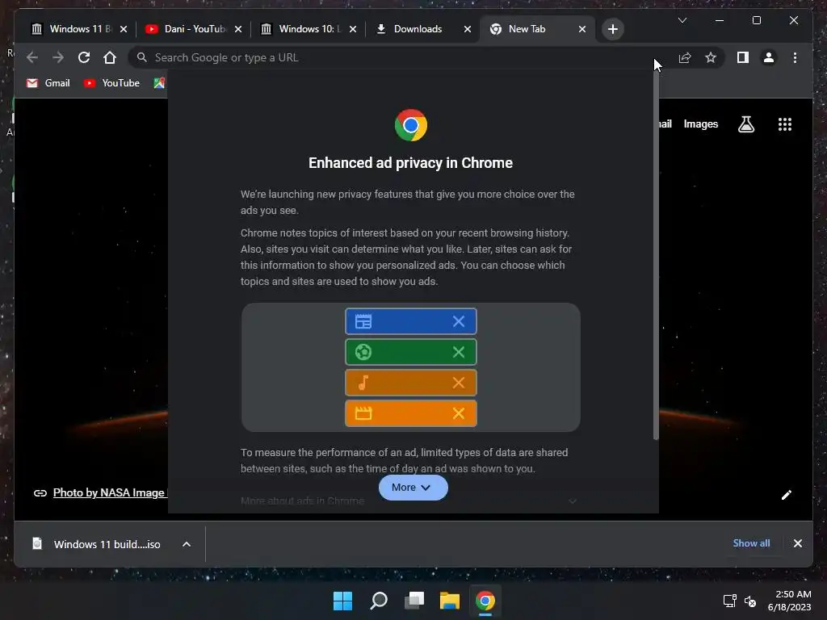Close the Windows 10 tab
The image size is (827, 620).
pos(353,29)
